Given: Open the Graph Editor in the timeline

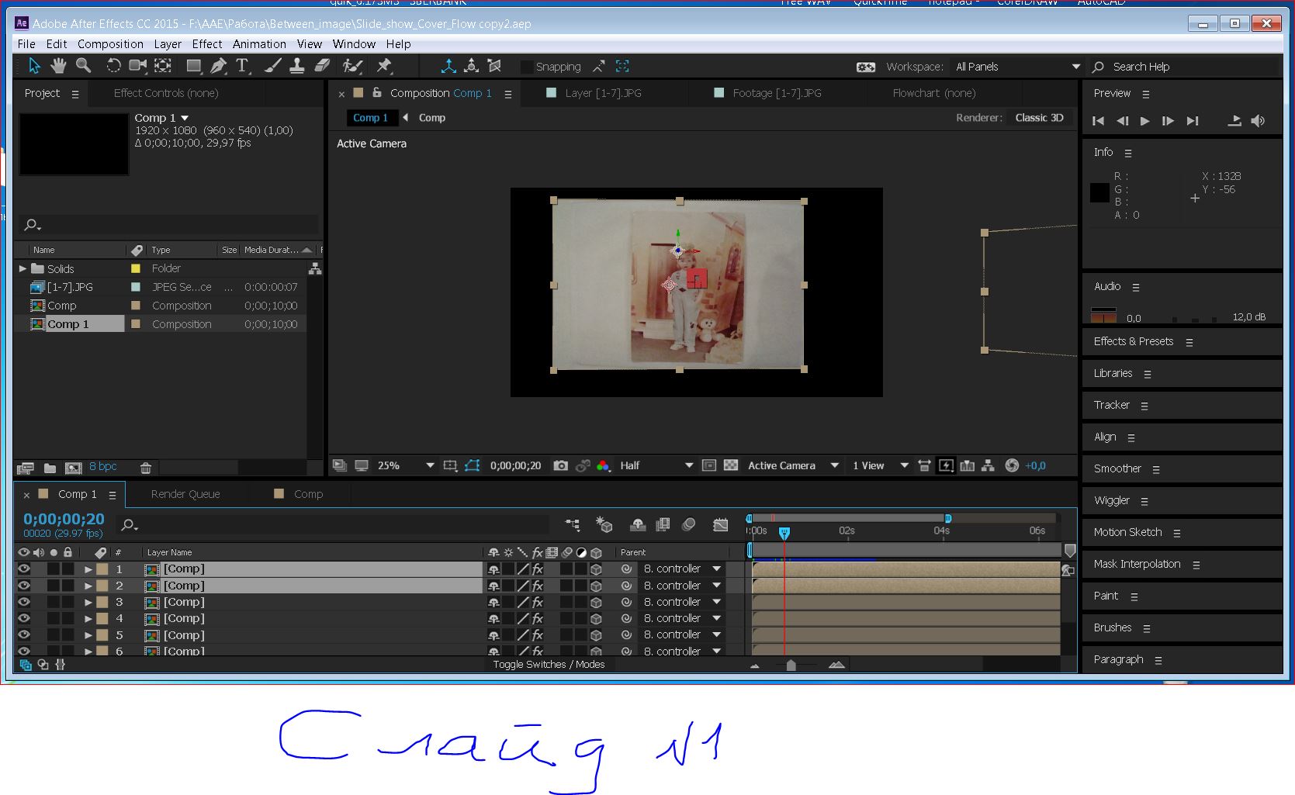Looking at the screenshot, I should (x=720, y=525).
